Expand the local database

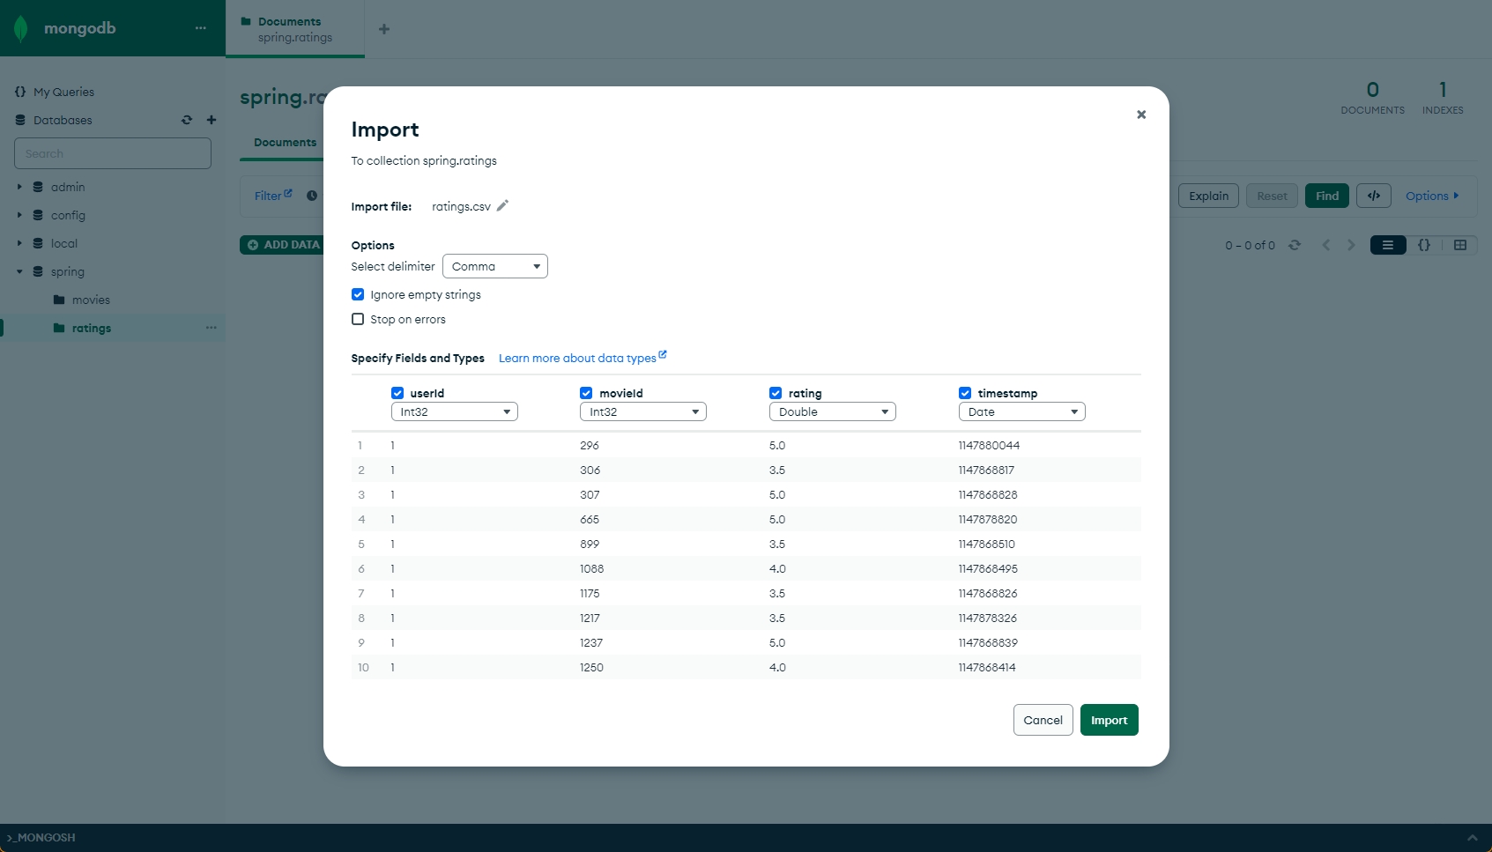coord(19,243)
